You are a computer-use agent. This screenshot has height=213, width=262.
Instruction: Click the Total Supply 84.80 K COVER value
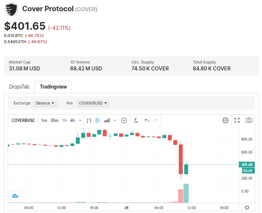(212, 69)
